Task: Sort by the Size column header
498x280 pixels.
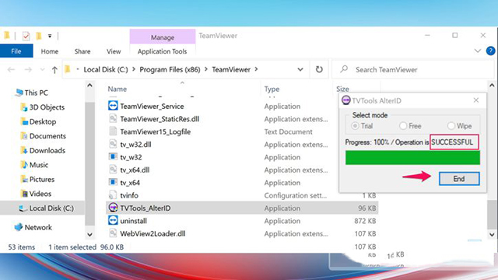Action: [x=342, y=89]
